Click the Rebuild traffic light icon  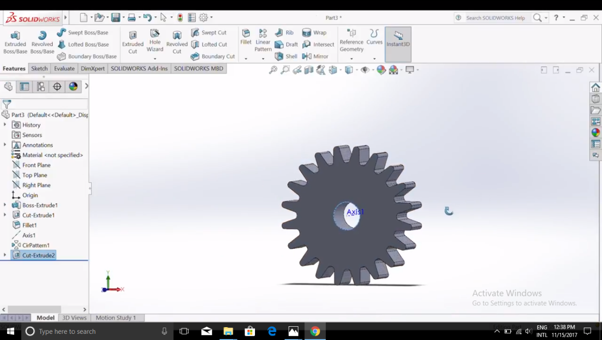coord(180,18)
